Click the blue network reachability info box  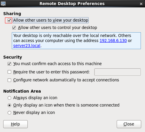[76, 41]
